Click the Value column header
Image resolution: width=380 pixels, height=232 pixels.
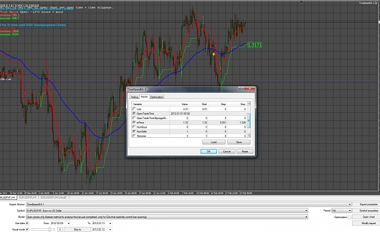pos(179,104)
